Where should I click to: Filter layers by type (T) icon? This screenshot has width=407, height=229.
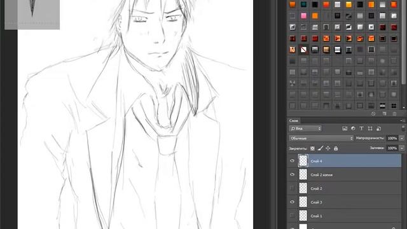pos(361,128)
